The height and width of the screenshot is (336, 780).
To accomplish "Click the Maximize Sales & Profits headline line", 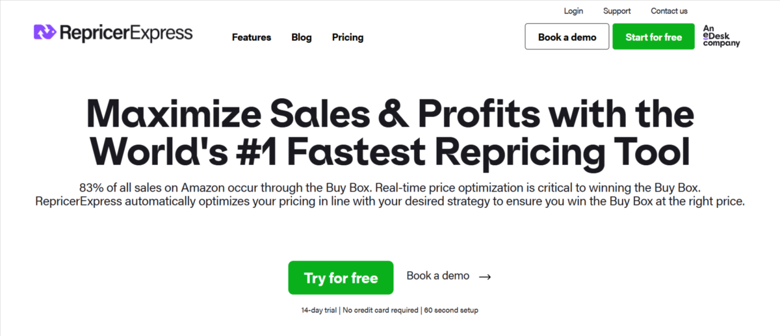I will [390, 114].
